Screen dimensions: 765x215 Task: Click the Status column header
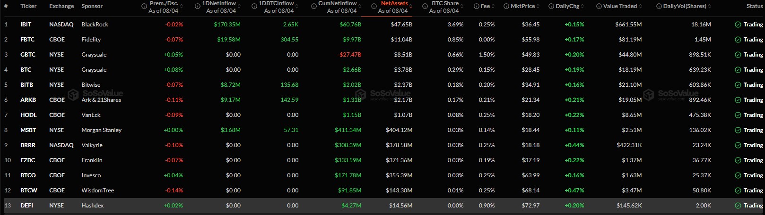754,6
